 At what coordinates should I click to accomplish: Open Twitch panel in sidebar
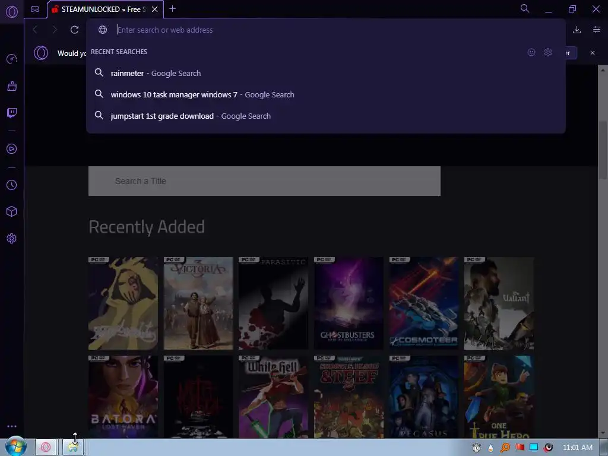click(x=12, y=113)
